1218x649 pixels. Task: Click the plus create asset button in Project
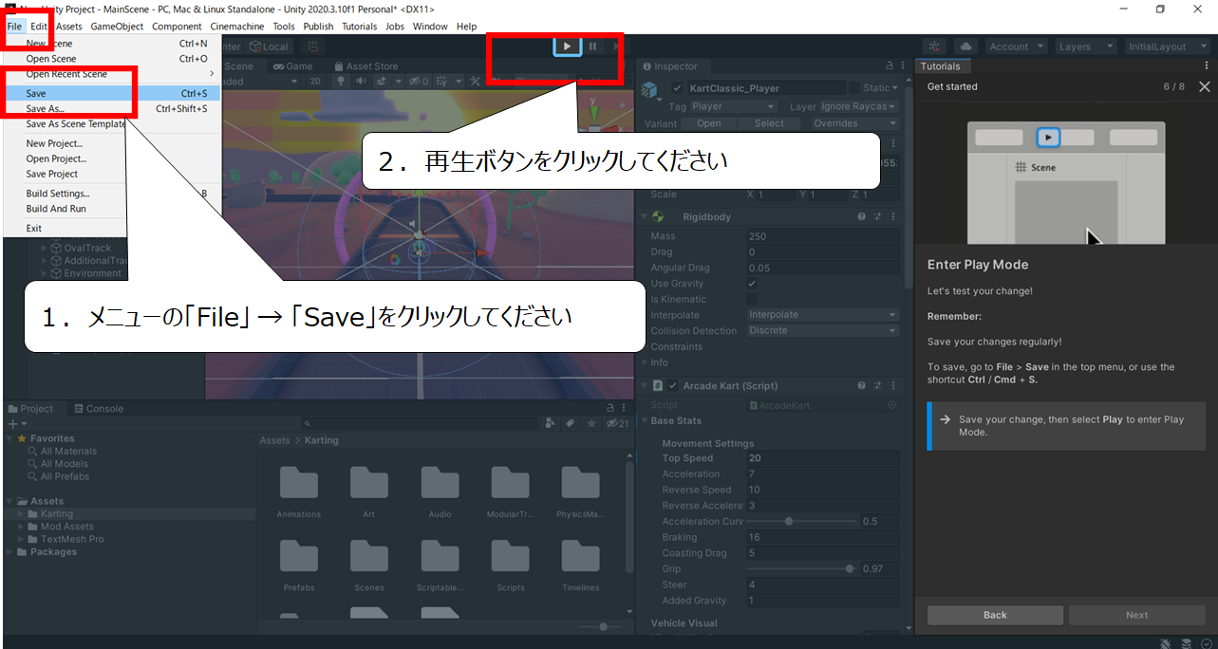click(x=15, y=423)
